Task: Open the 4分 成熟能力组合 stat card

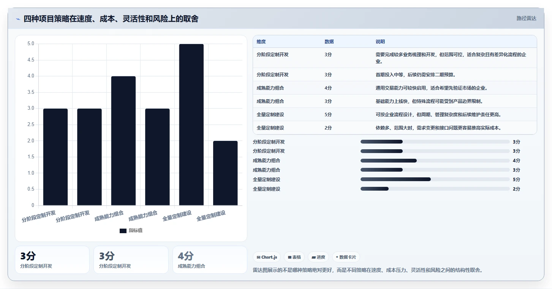Action: coord(210,260)
